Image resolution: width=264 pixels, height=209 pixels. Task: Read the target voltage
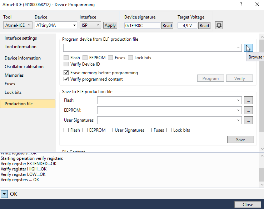pos(204,26)
